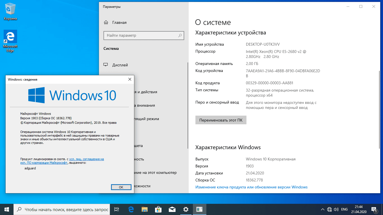Select на этот компьютер sidebar item
The height and width of the screenshot is (215, 383).
pos(155,172)
